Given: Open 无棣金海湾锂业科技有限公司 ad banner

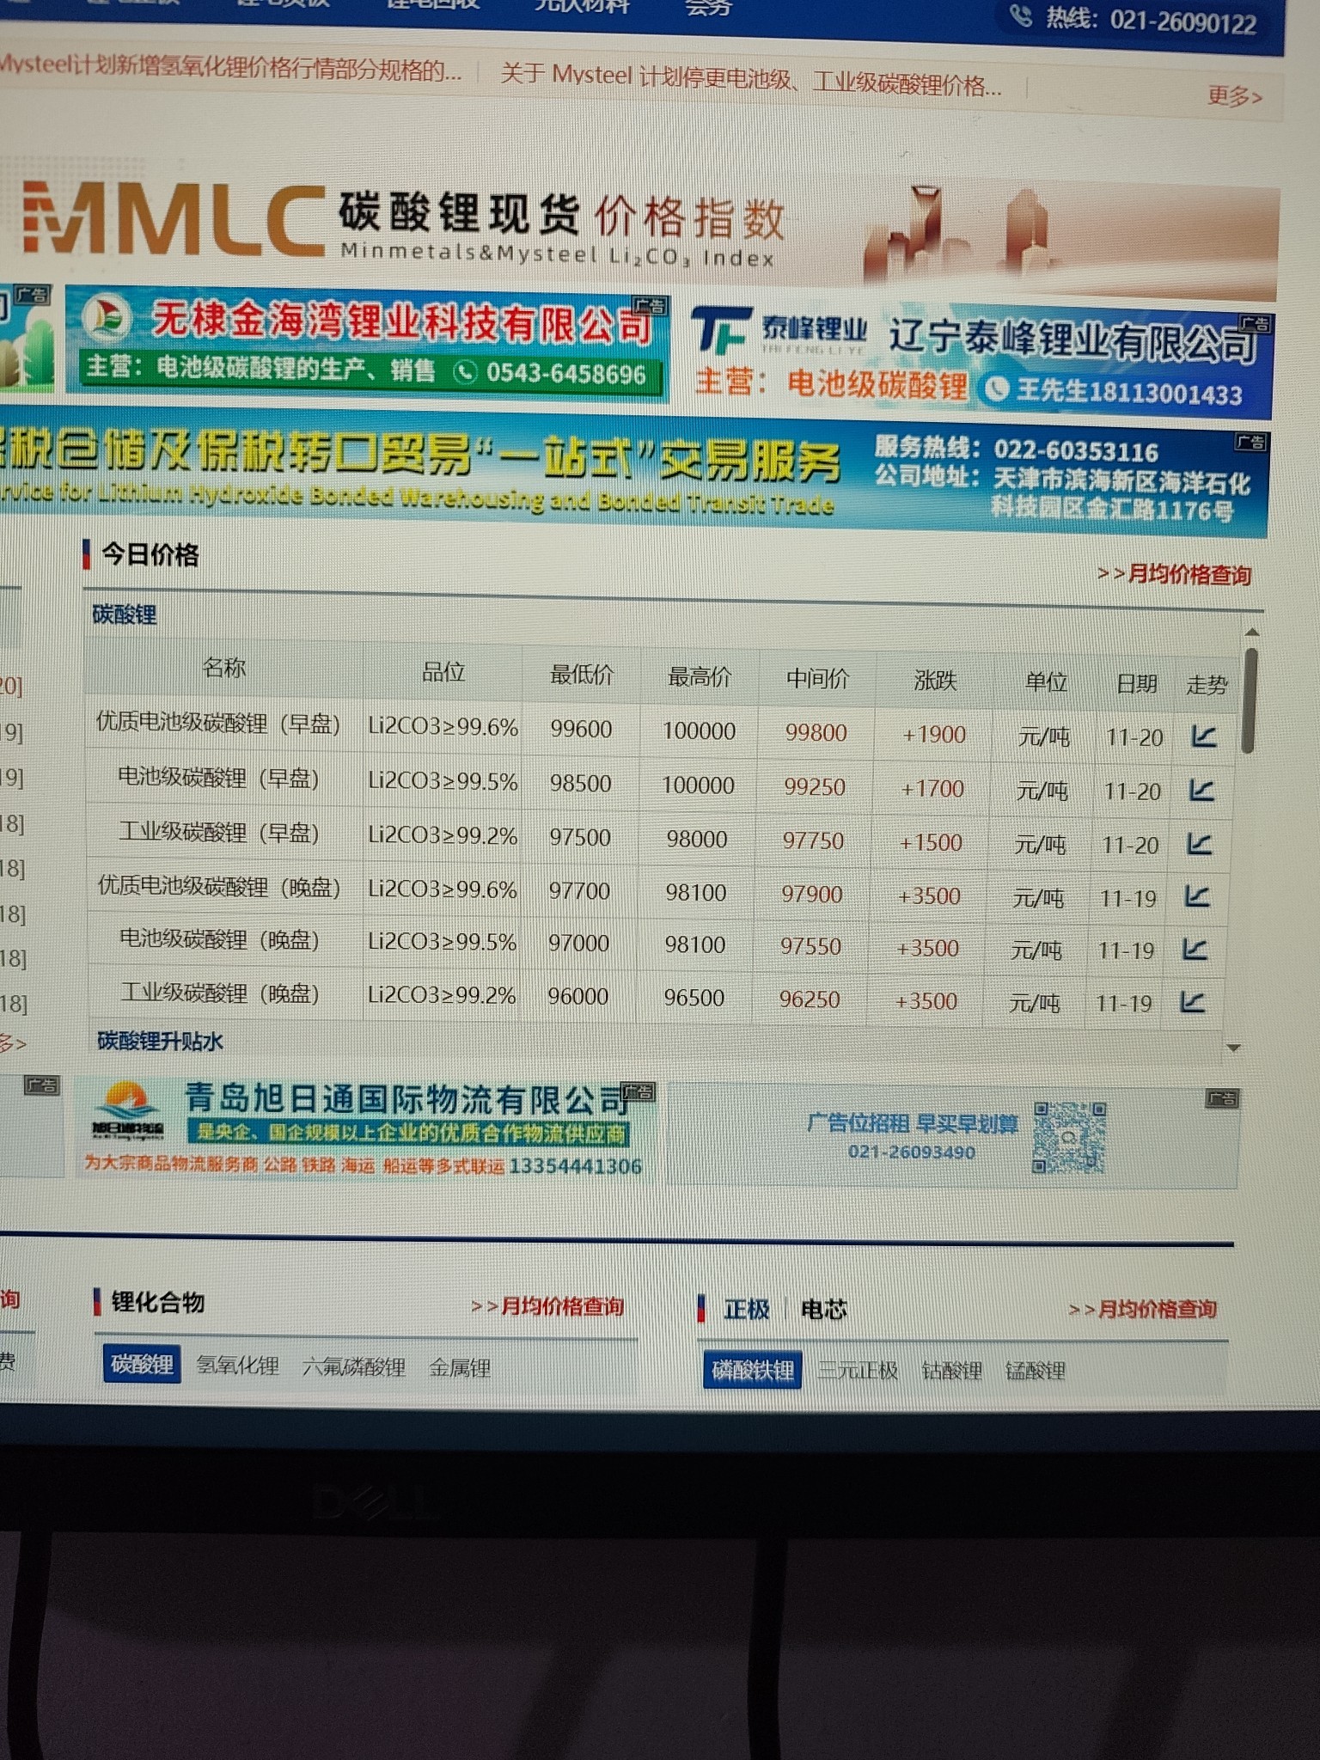Looking at the screenshot, I should click(x=368, y=343).
